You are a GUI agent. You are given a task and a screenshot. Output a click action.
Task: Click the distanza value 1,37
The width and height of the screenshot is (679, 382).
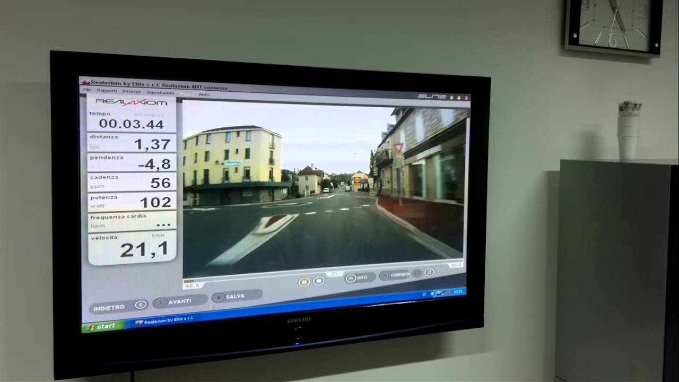pyautogui.click(x=152, y=144)
